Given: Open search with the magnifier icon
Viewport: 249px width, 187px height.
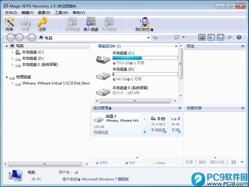Looking at the screenshot, I should (x=230, y=38).
